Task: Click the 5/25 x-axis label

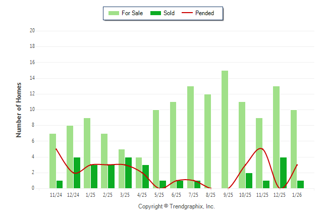Action: [x=159, y=195]
